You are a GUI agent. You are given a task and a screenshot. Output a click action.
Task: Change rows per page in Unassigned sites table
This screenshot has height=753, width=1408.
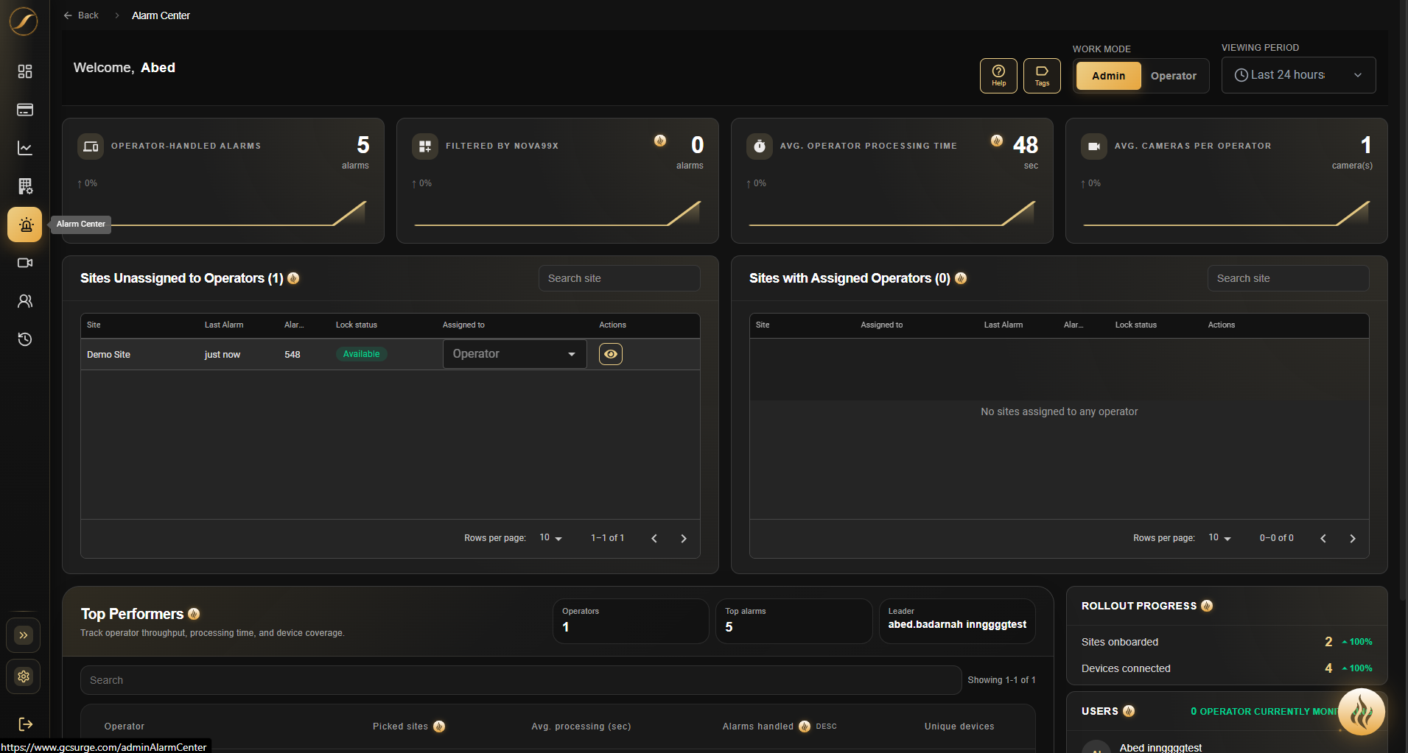tap(550, 538)
